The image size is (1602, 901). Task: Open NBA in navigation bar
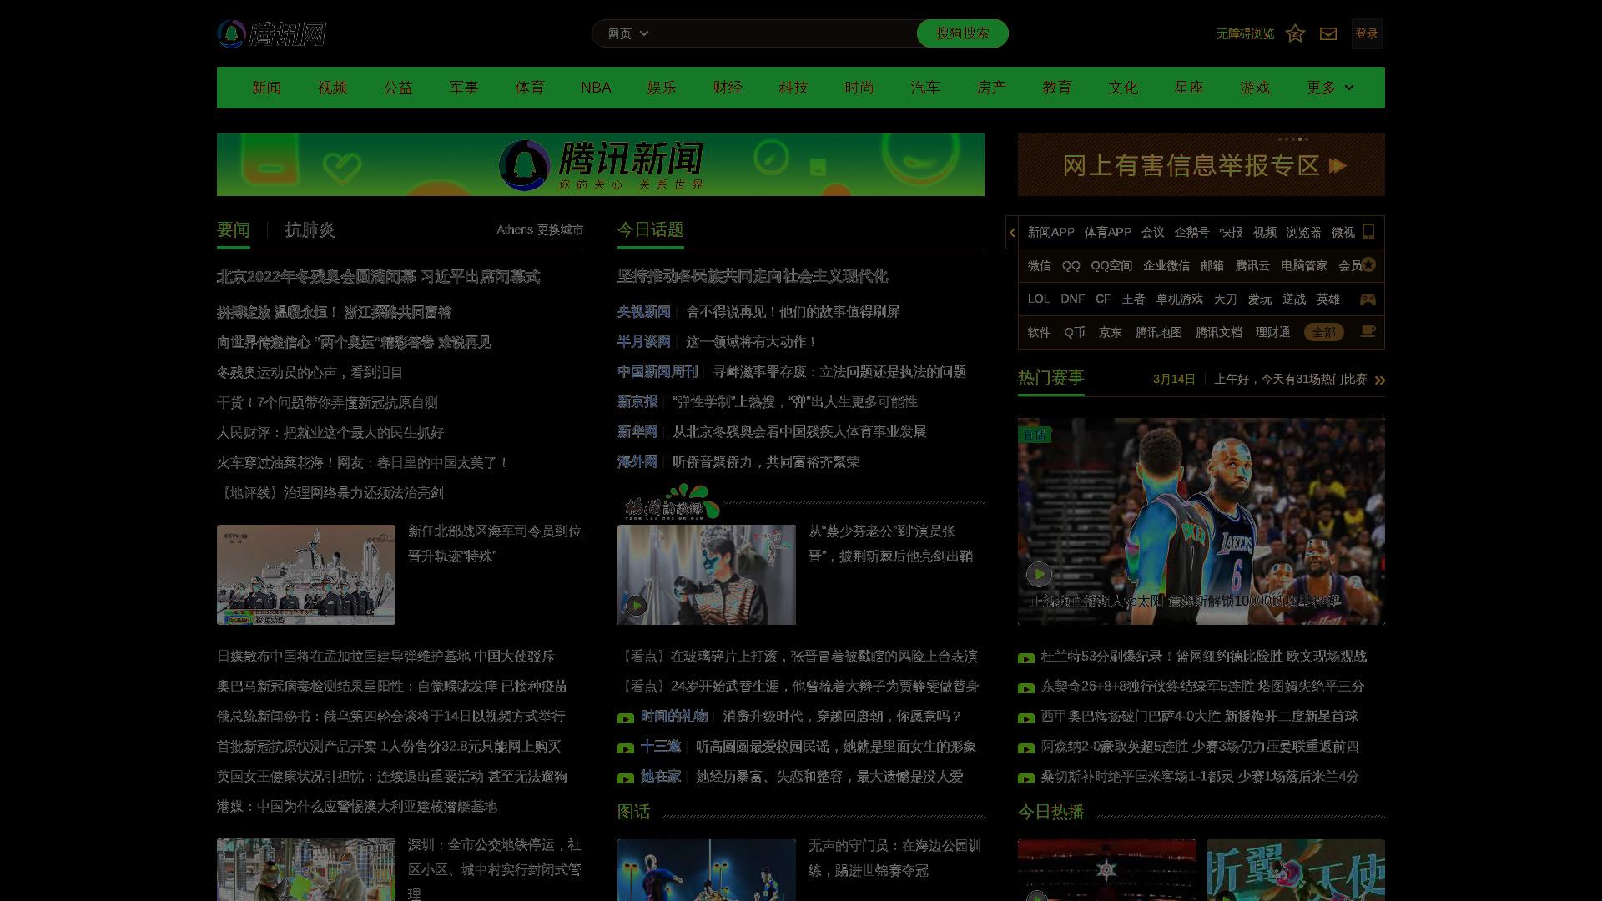click(596, 88)
